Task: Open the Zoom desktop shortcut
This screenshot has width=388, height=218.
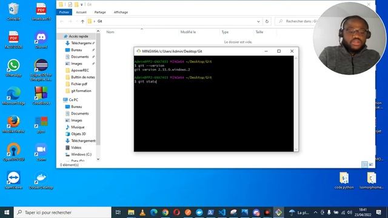Action: pyautogui.click(x=41, y=152)
